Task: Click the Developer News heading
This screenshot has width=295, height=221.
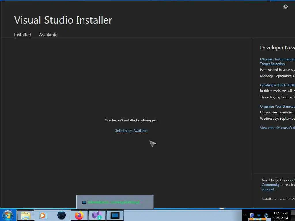Action: [x=277, y=48]
